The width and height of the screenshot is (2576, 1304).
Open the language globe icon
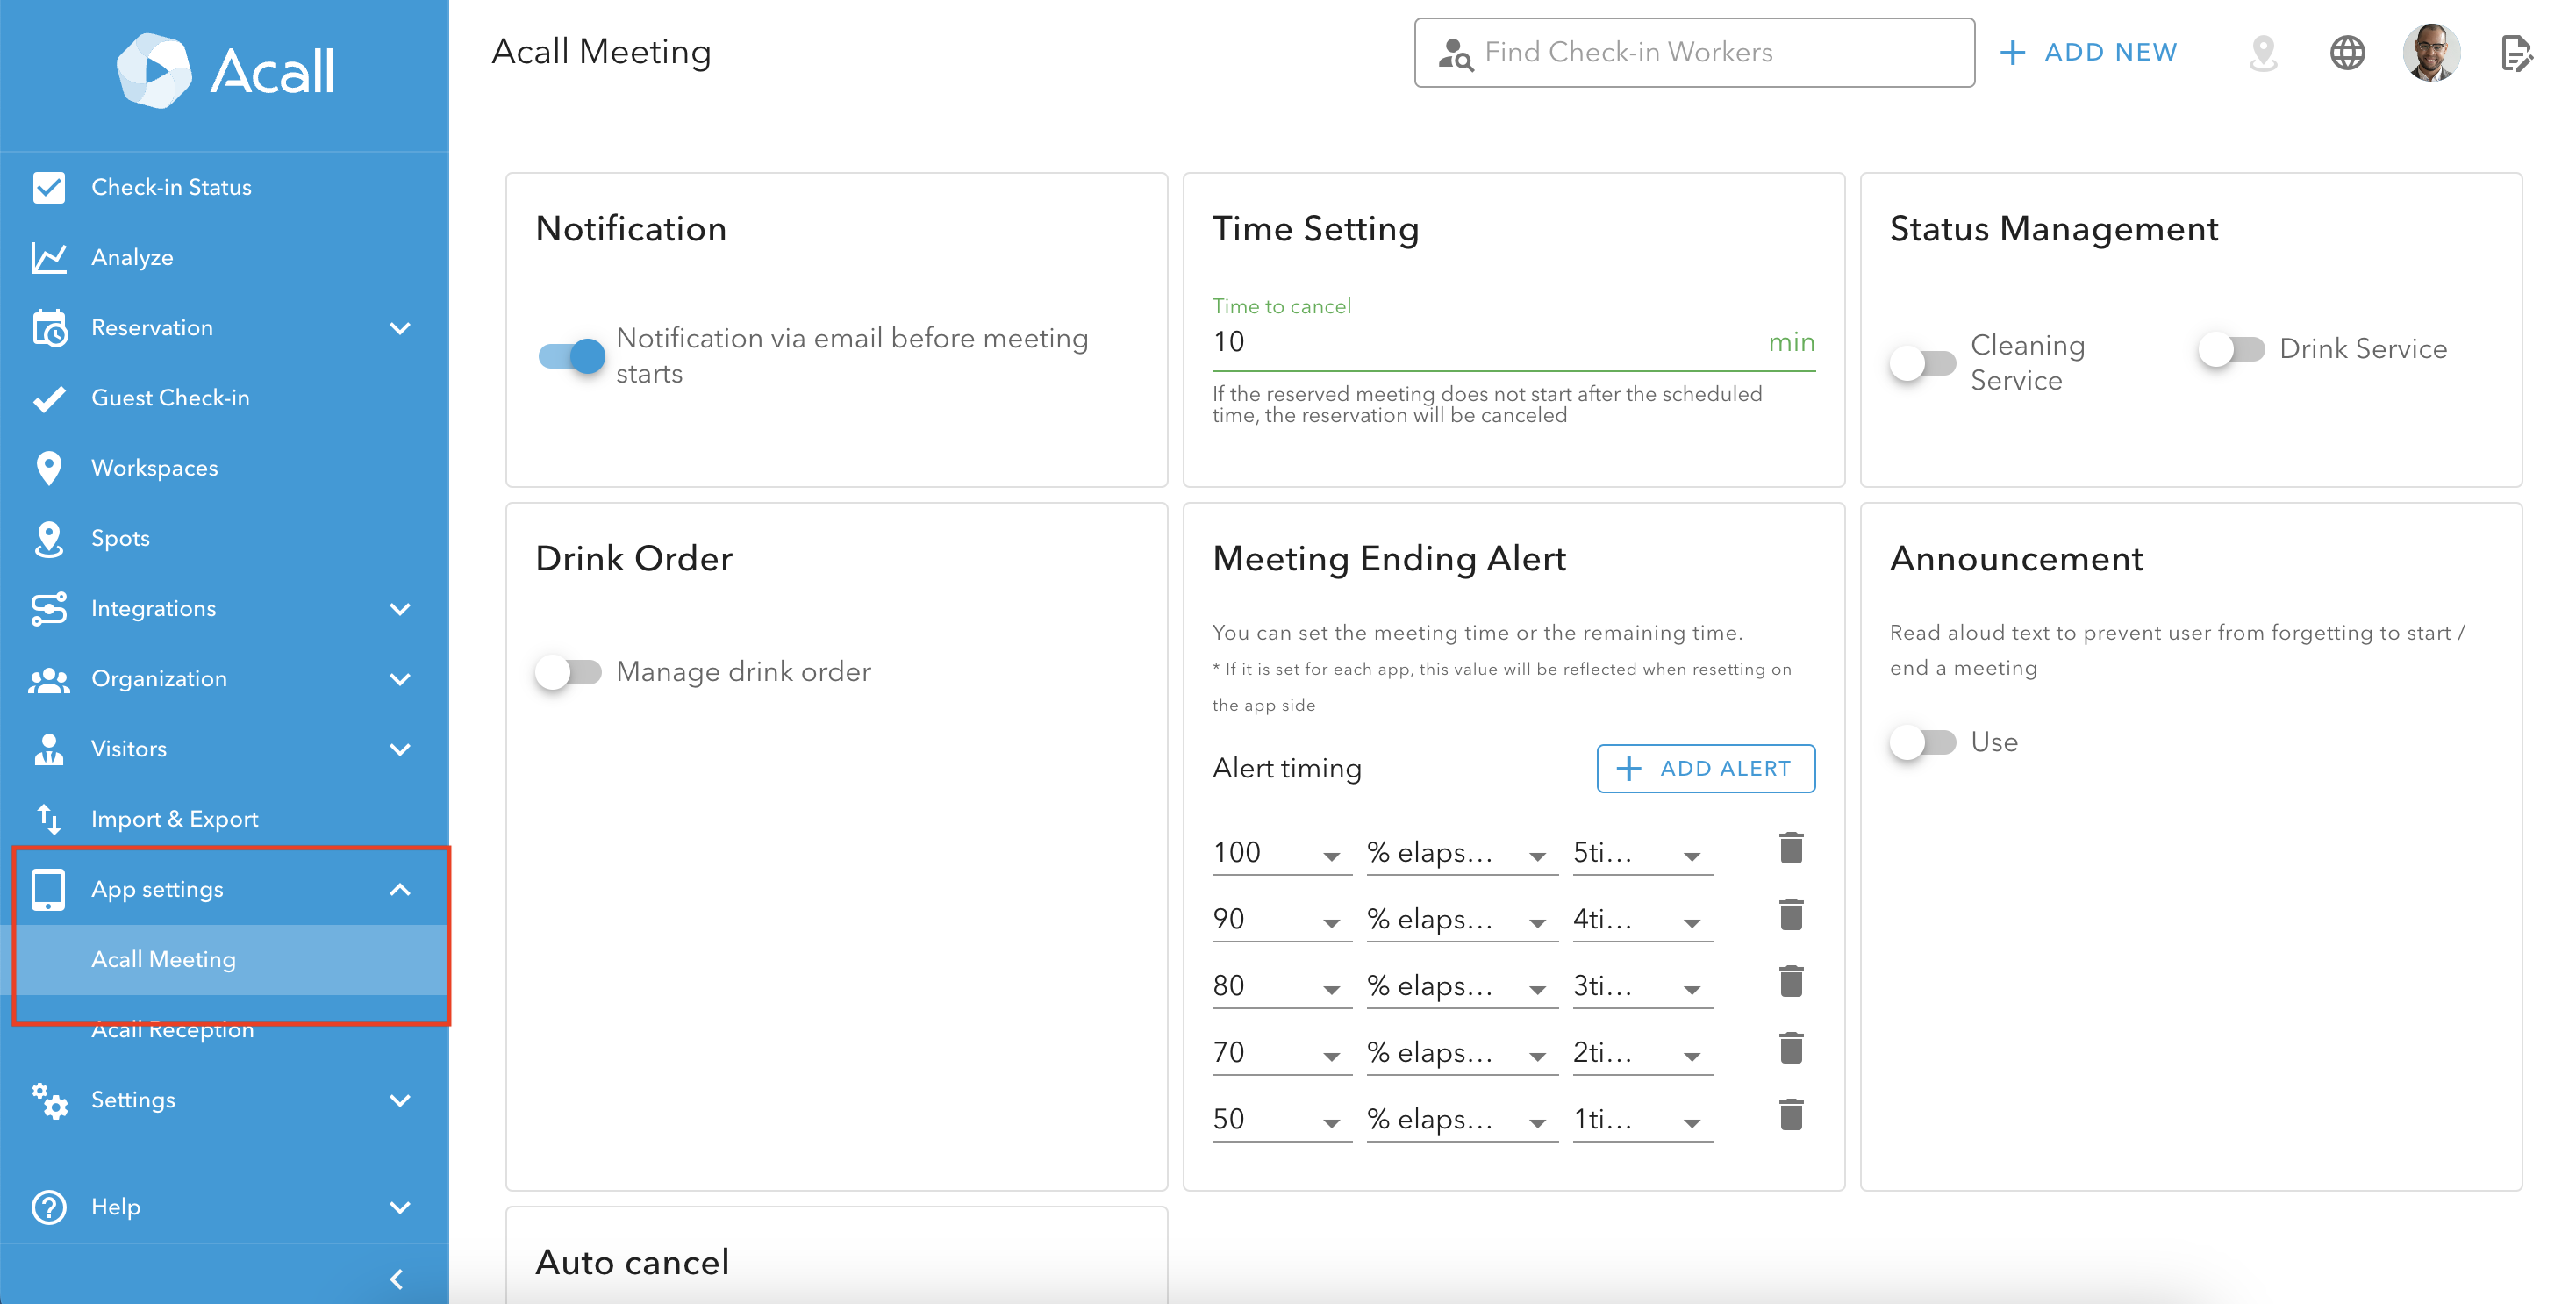(x=2347, y=53)
